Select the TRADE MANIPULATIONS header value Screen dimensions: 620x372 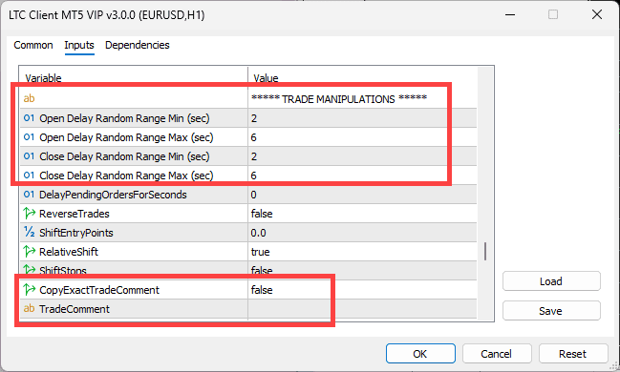click(x=339, y=99)
